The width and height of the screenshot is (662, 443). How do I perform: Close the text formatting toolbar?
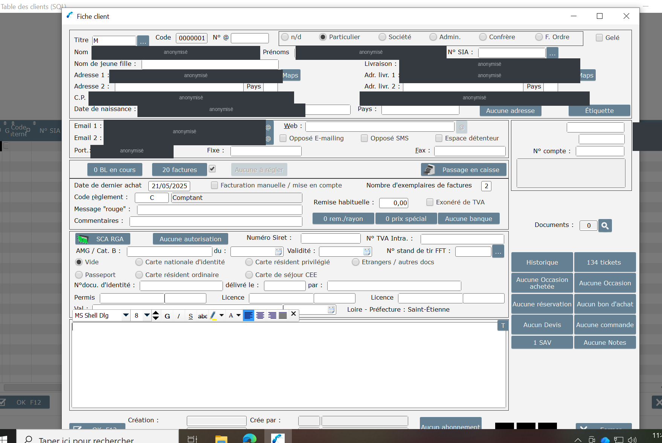click(x=294, y=314)
